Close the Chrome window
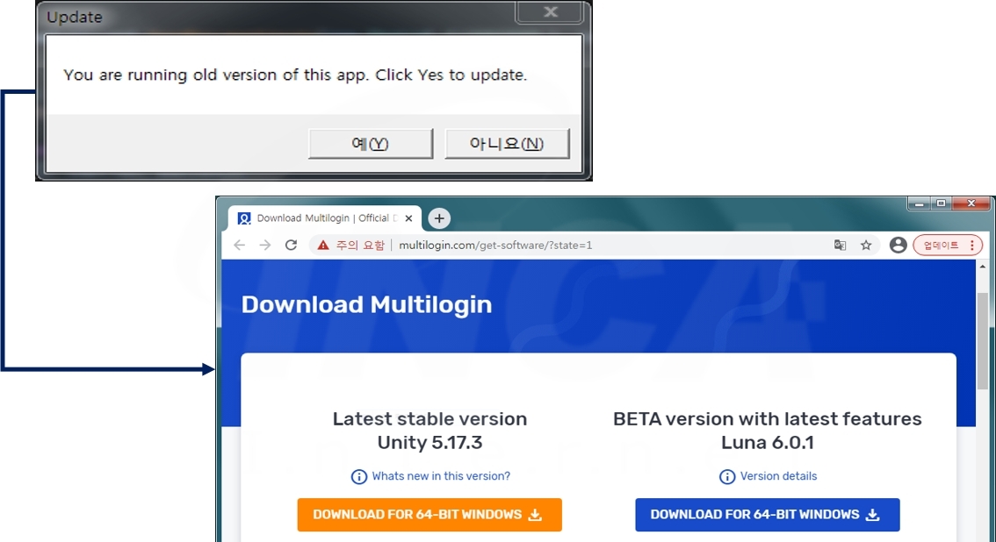The width and height of the screenshot is (996, 542). click(x=971, y=203)
